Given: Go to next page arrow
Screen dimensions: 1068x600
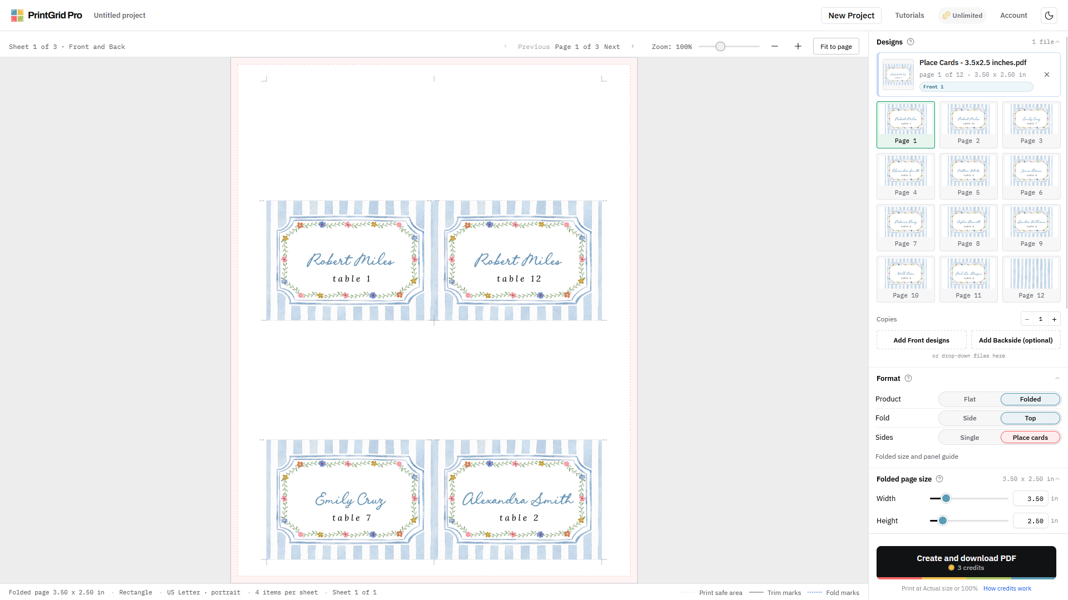Looking at the screenshot, I should point(633,47).
